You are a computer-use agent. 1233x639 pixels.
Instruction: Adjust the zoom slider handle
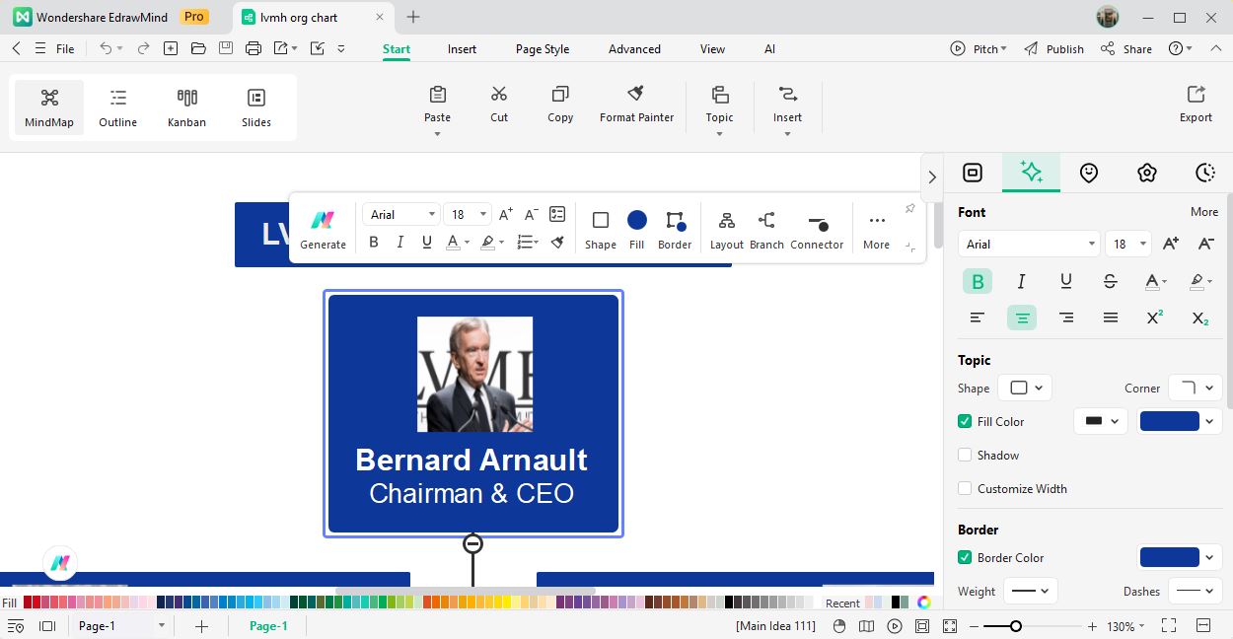coord(1015,626)
